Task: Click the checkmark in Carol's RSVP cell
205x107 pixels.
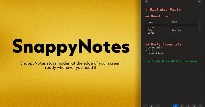Action: (x=172, y=33)
